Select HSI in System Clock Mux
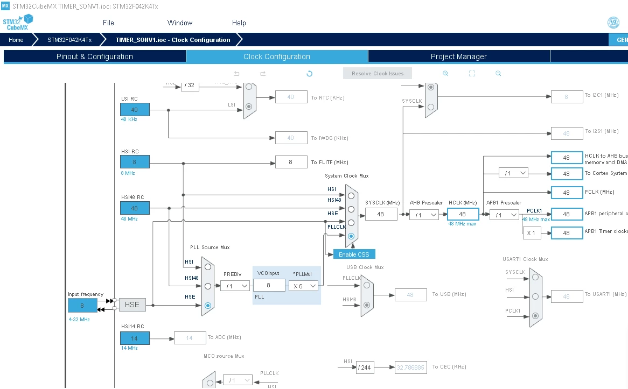This screenshot has height=389, width=628. (351, 196)
